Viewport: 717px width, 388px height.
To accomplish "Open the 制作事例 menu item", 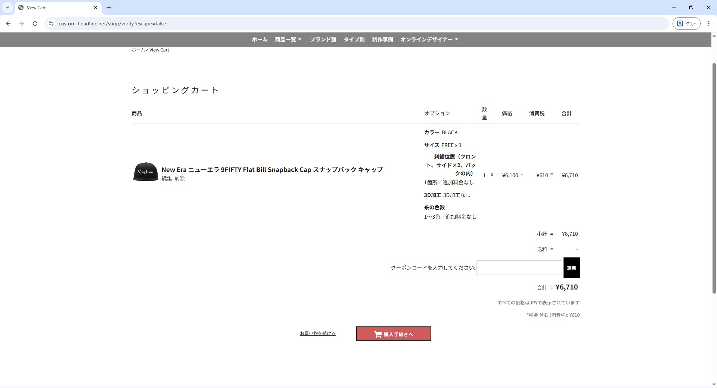I will (x=382, y=40).
